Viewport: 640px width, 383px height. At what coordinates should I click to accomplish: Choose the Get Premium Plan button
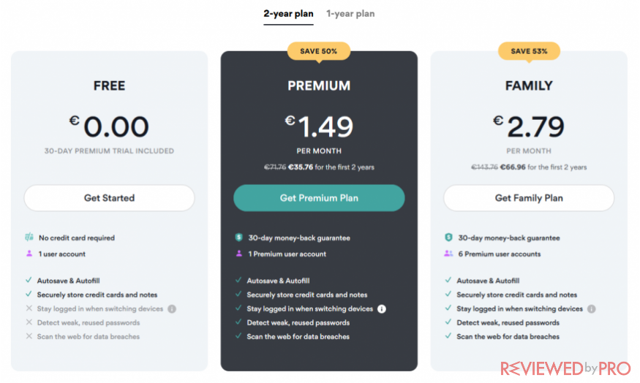(319, 198)
